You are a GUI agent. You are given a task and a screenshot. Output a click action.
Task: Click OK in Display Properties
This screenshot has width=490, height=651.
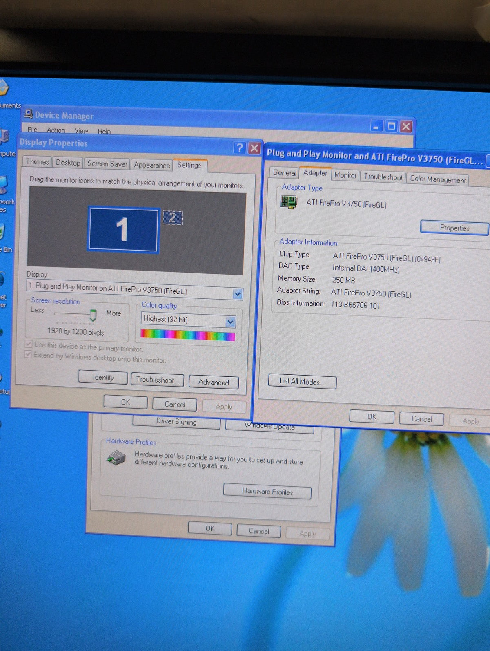125,402
